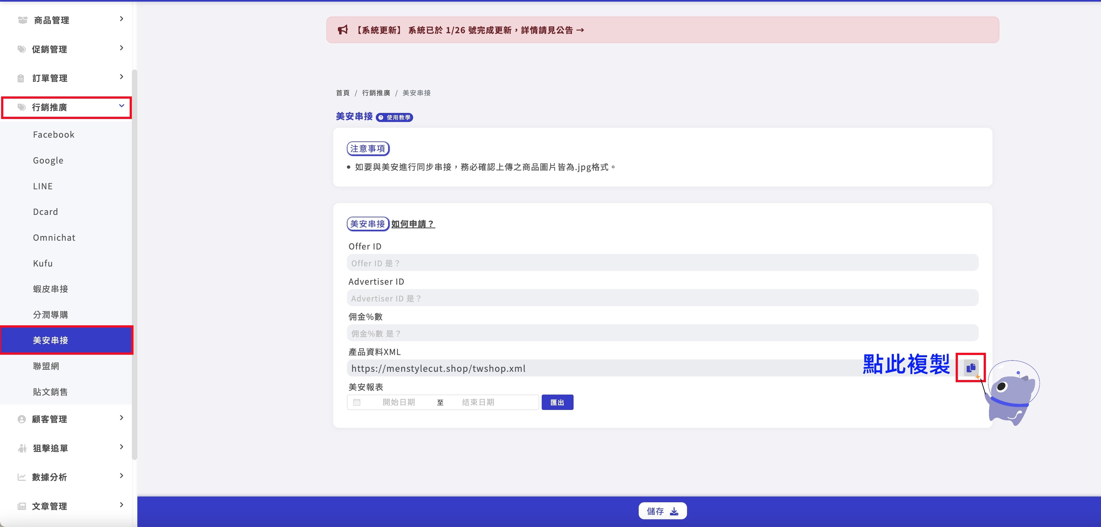Click the 促銷管理 tag icon
Image resolution: width=1101 pixels, height=527 pixels.
point(22,49)
